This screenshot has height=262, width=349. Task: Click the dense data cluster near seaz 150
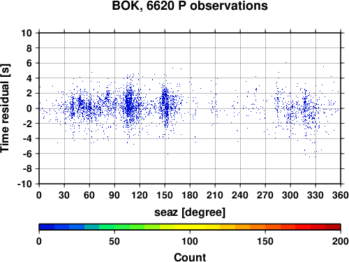(165, 103)
